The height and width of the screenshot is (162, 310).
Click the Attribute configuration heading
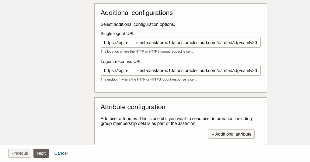[133, 107]
